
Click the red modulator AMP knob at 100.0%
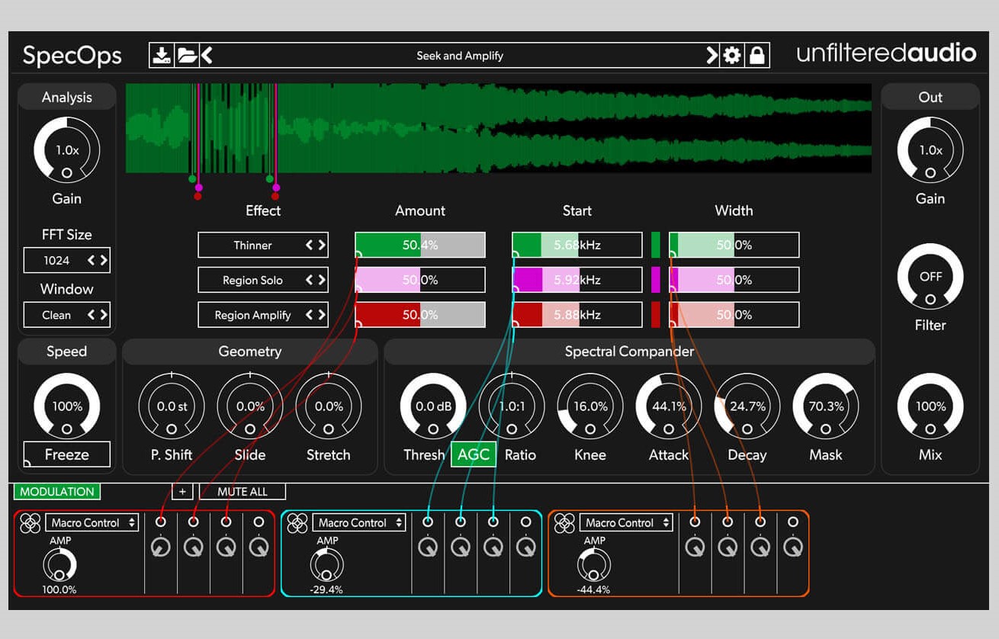point(60,565)
